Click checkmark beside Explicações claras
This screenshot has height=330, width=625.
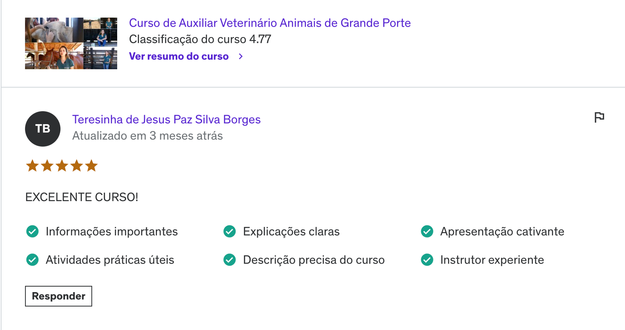230,232
